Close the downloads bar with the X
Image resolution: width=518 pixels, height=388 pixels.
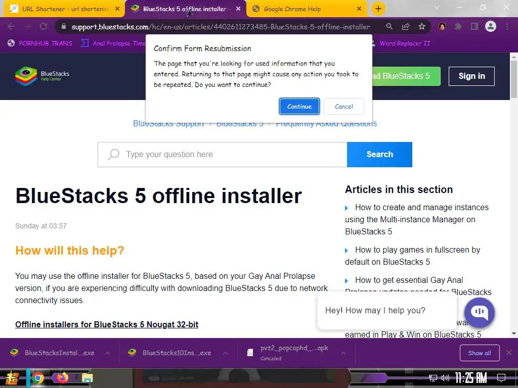tap(509, 353)
